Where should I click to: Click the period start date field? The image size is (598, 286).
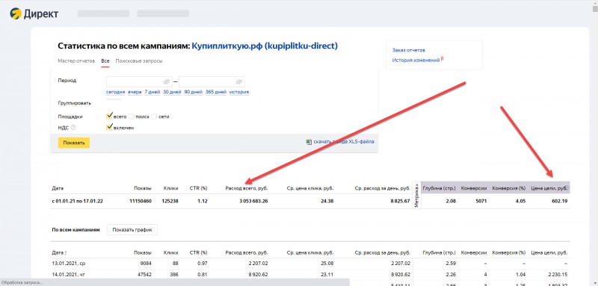[139, 81]
